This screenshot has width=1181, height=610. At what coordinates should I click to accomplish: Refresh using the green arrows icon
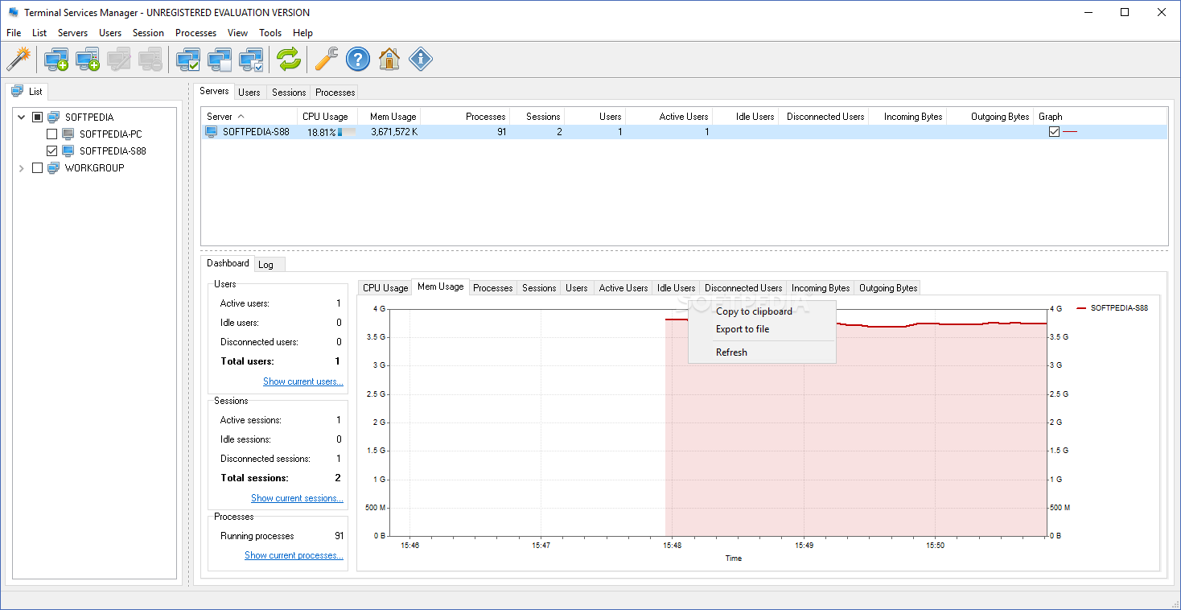(x=288, y=59)
